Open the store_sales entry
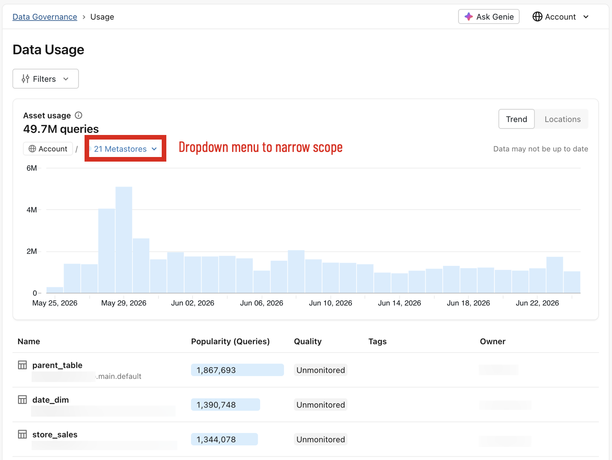 [x=55, y=434]
